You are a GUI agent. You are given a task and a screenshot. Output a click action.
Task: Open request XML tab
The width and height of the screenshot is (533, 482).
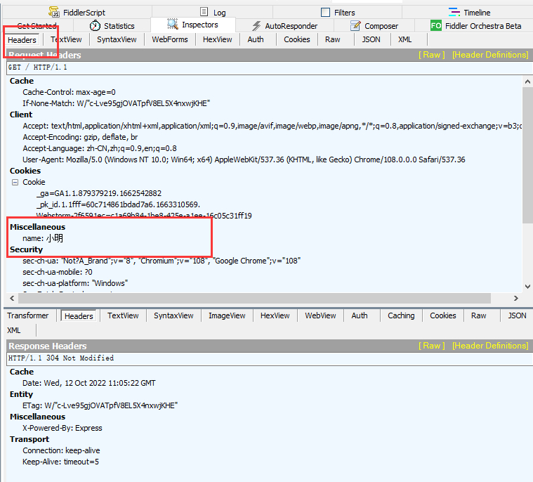[x=404, y=39]
